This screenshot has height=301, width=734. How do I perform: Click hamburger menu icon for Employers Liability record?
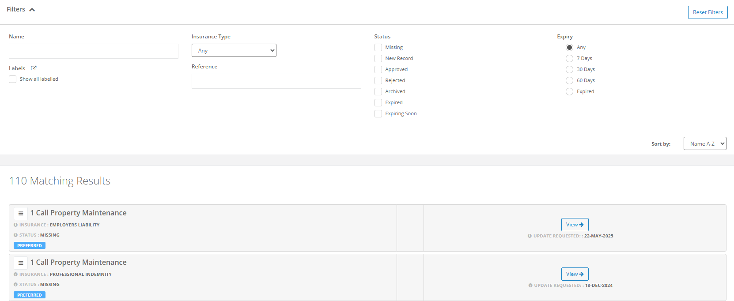pos(21,214)
